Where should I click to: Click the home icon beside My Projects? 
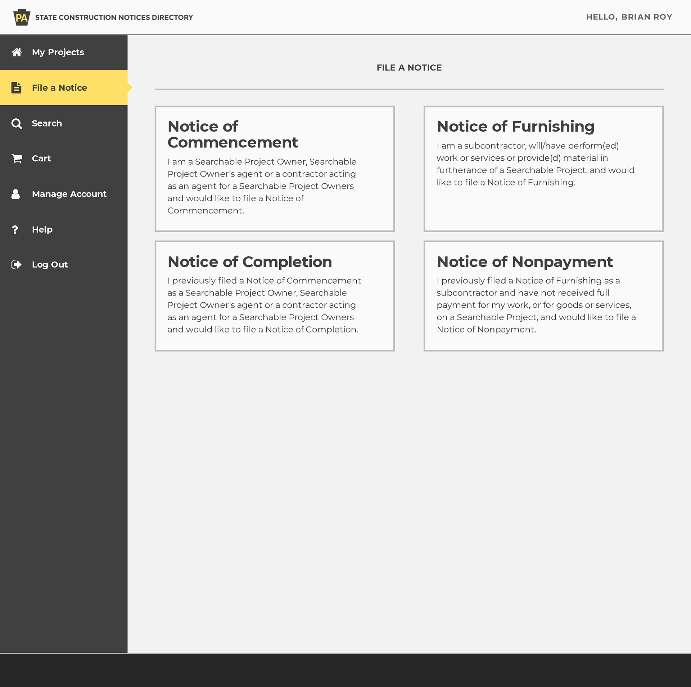click(x=17, y=52)
